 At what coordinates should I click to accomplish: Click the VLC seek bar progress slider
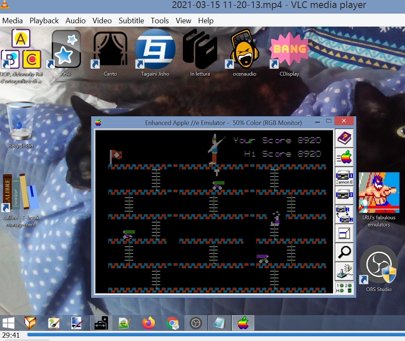pyautogui.click(x=211, y=335)
